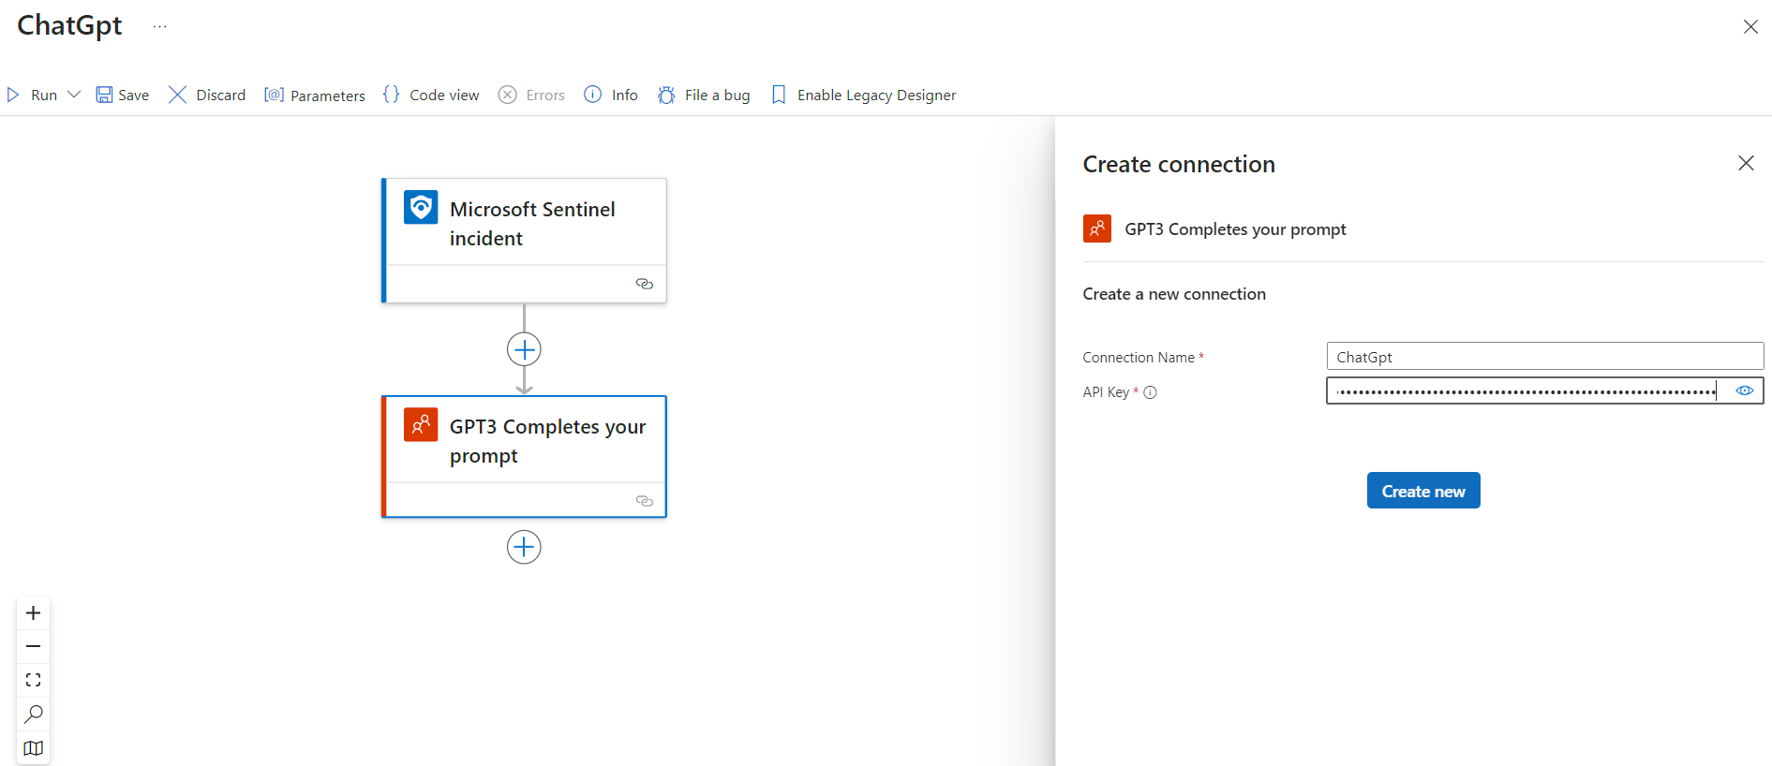Fit workflow to view
Screen dimensions: 1772x766
pos(33,680)
